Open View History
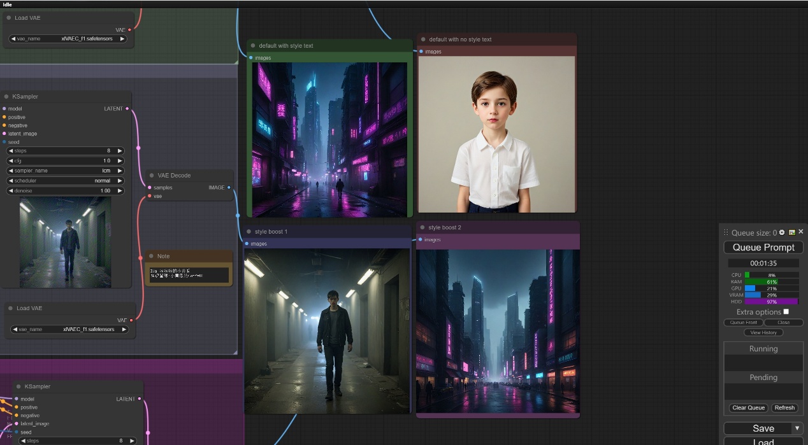Viewport: 808px width, 445px height. coord(763,332)
